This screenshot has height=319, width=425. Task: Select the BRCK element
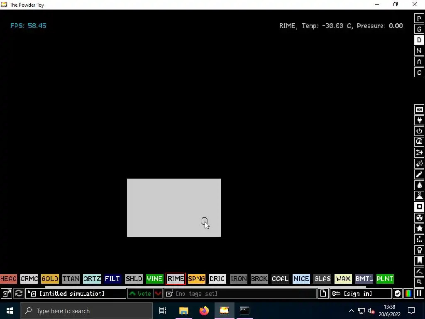point(259,279)
